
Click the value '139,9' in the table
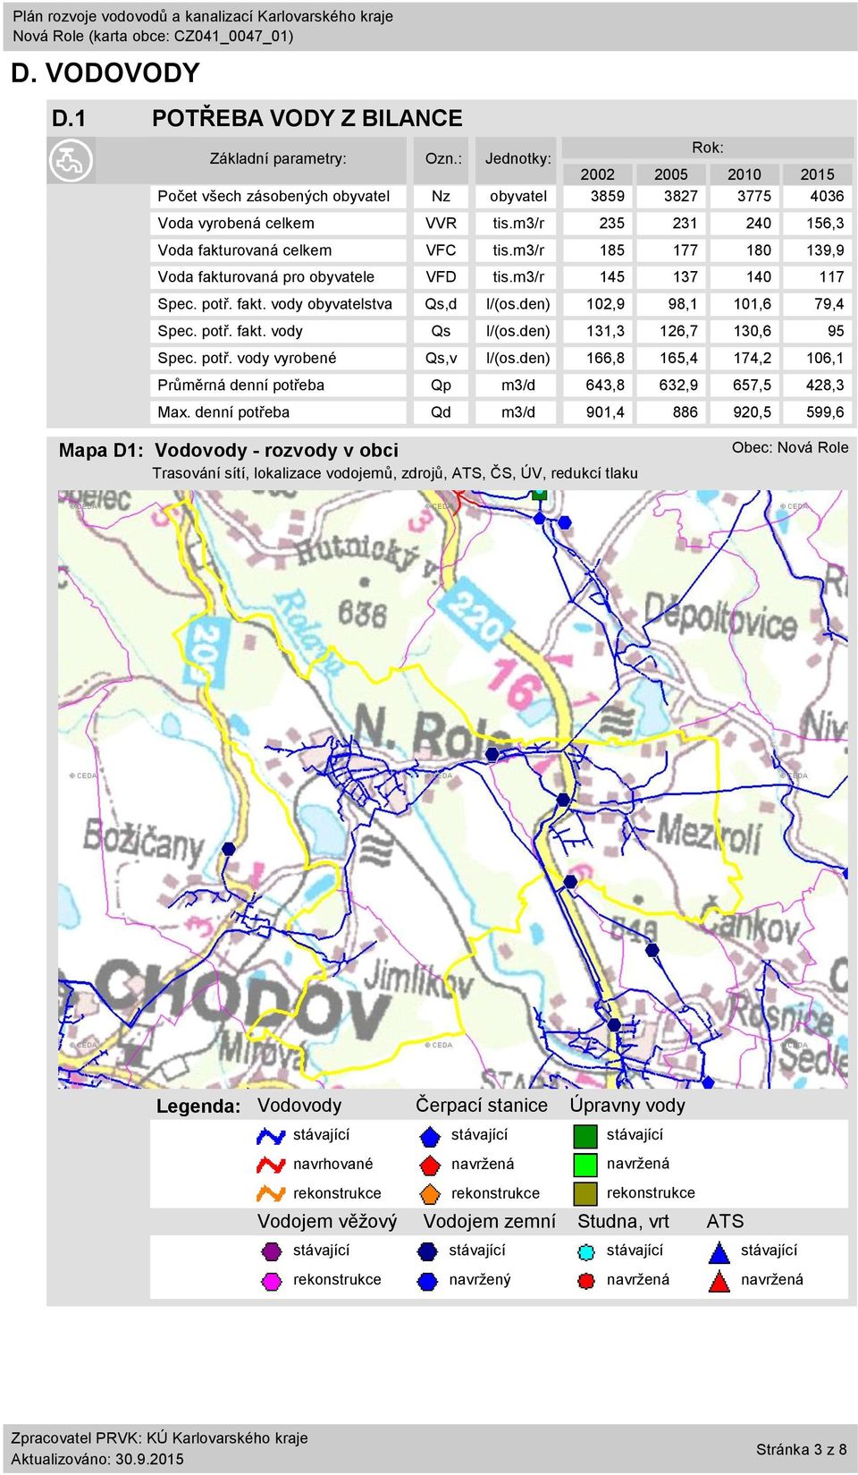[x=825, y=250]
